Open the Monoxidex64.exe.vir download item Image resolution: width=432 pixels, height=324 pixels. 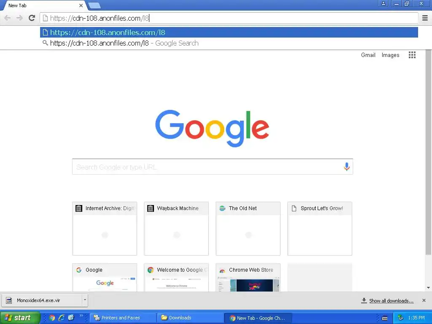tap(42, 300)
